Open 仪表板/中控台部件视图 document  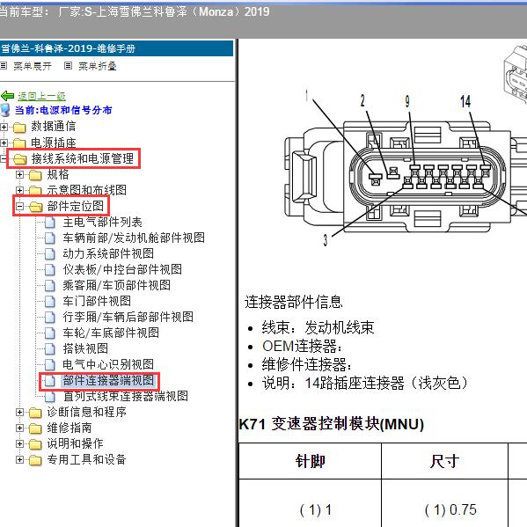[x=122, y=269]
